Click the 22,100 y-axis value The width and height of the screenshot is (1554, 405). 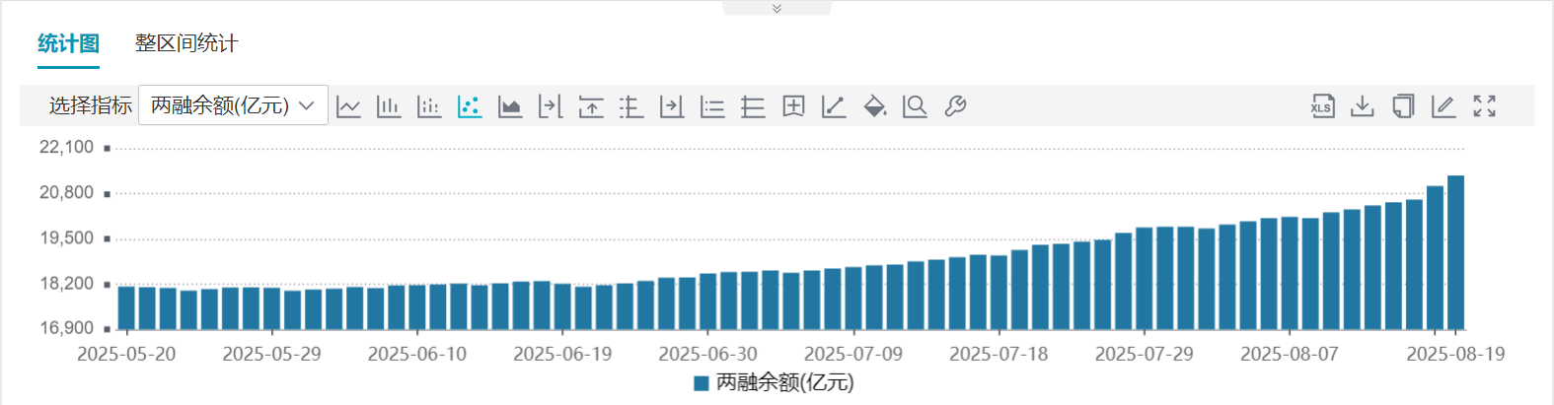coord(66,147)
